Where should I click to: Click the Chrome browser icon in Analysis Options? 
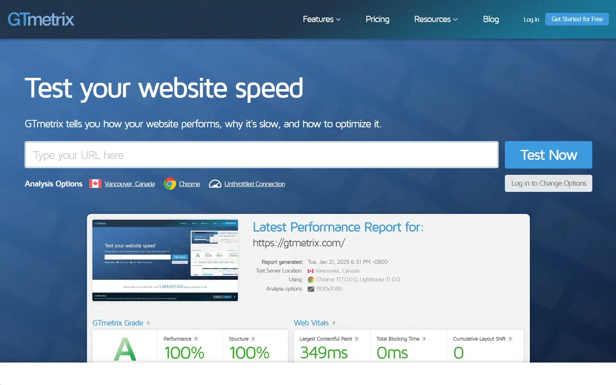(170, 184)
